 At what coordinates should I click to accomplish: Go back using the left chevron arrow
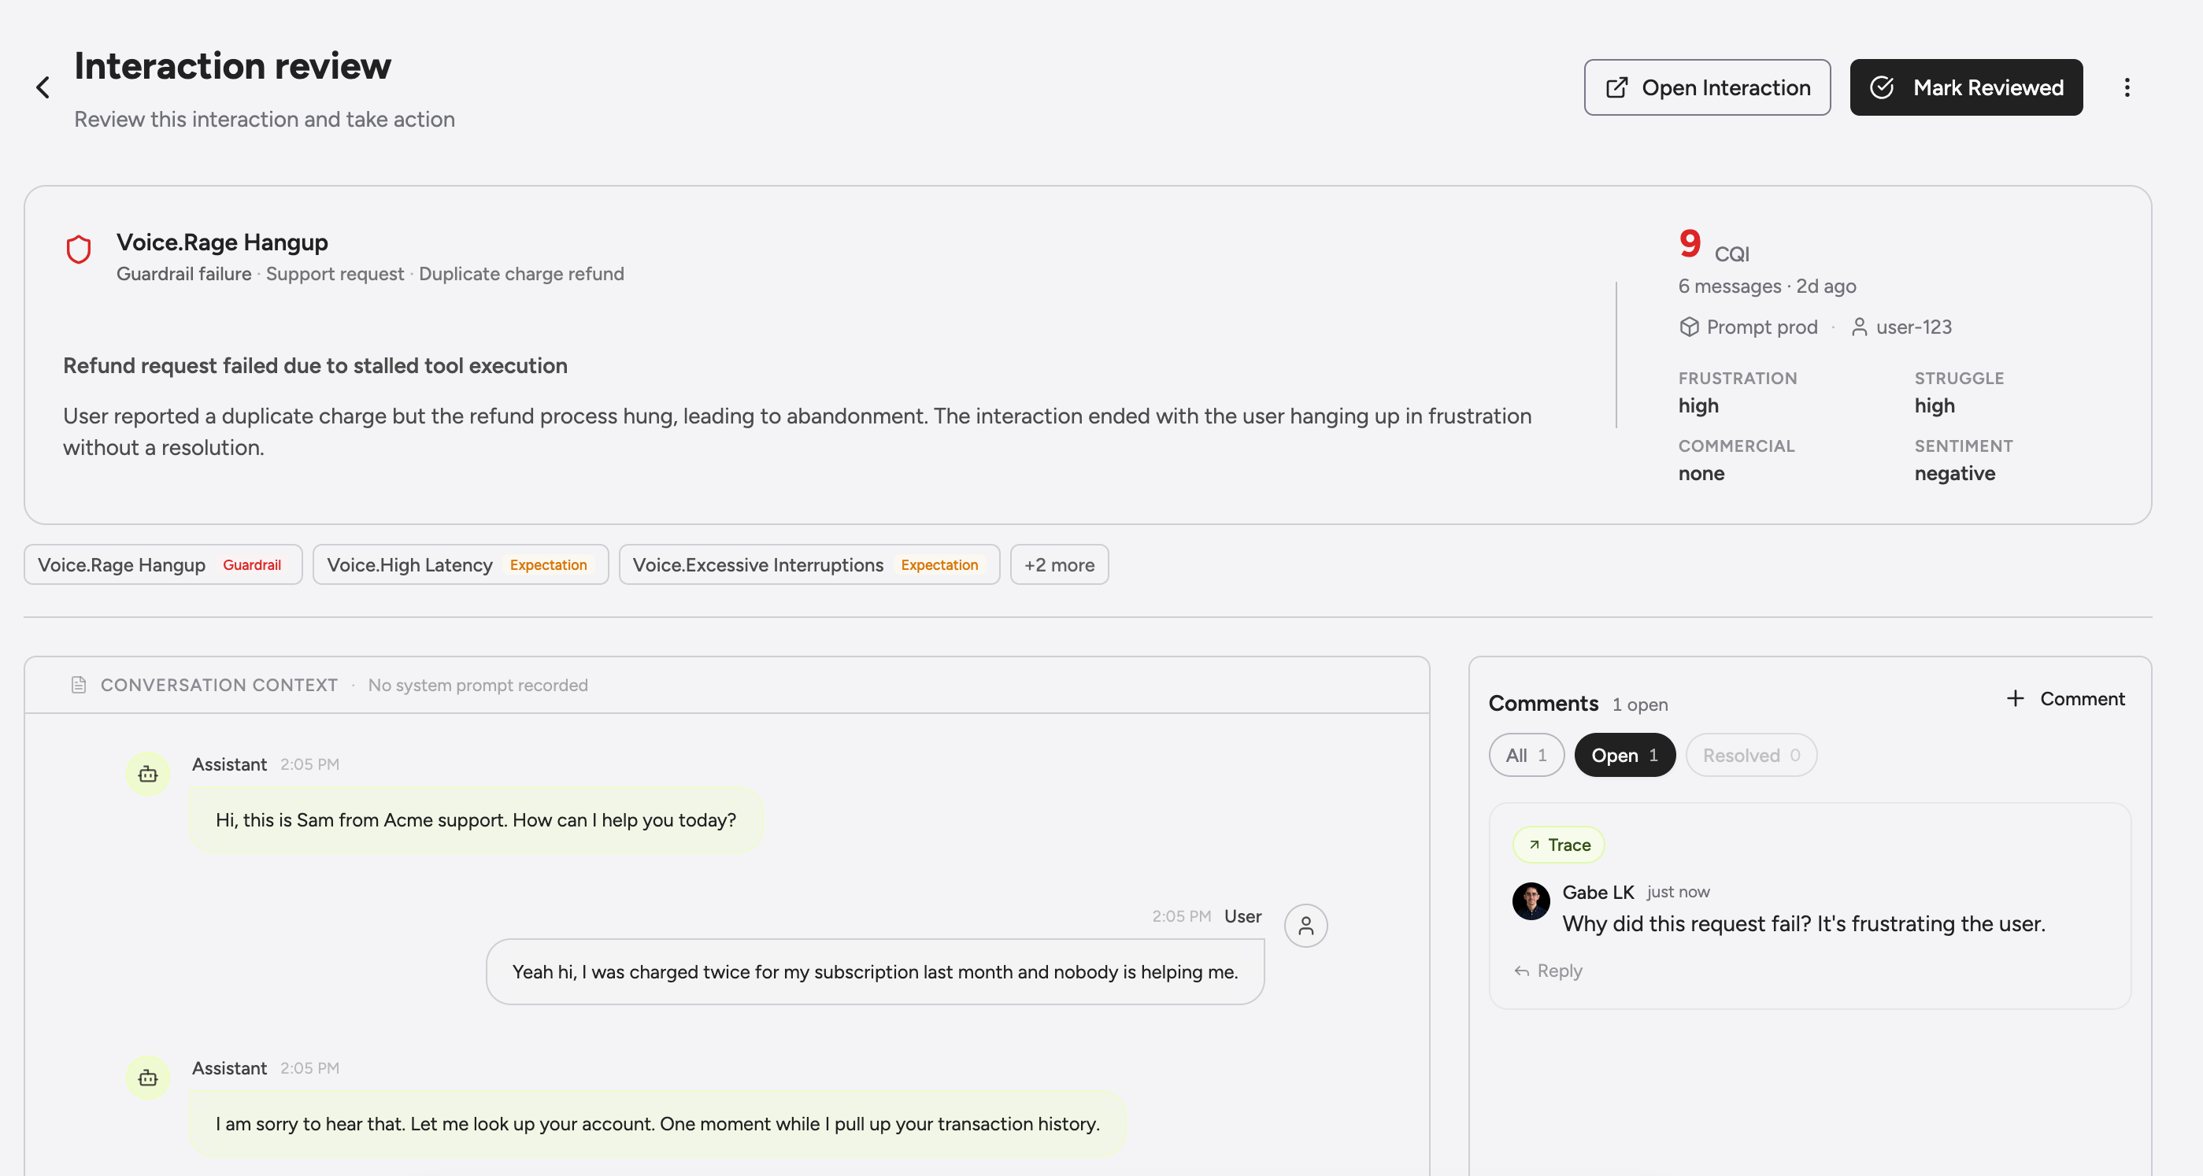pyautogui.click(x=43, y=87)
